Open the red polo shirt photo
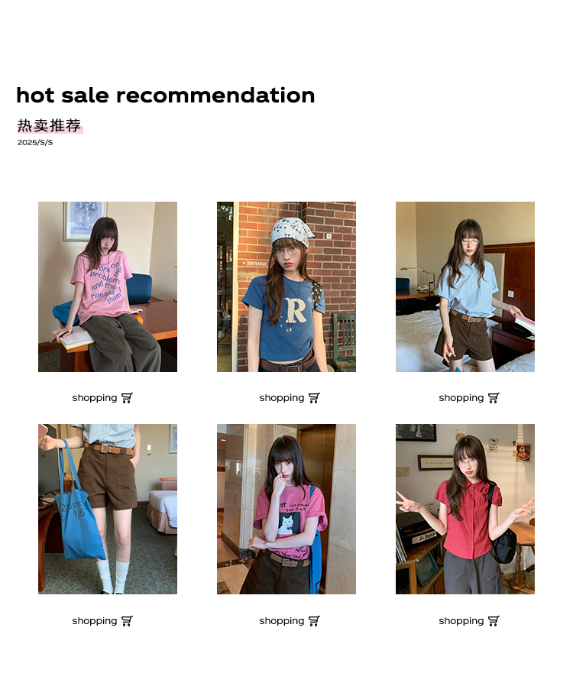Screen dimensions: 573x673 (465, 509)
